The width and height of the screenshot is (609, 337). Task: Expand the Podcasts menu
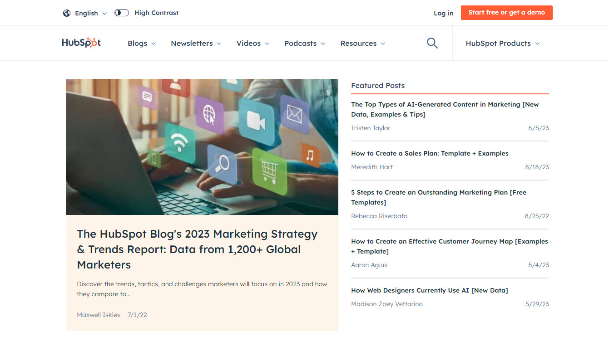[x=305, y=44]
